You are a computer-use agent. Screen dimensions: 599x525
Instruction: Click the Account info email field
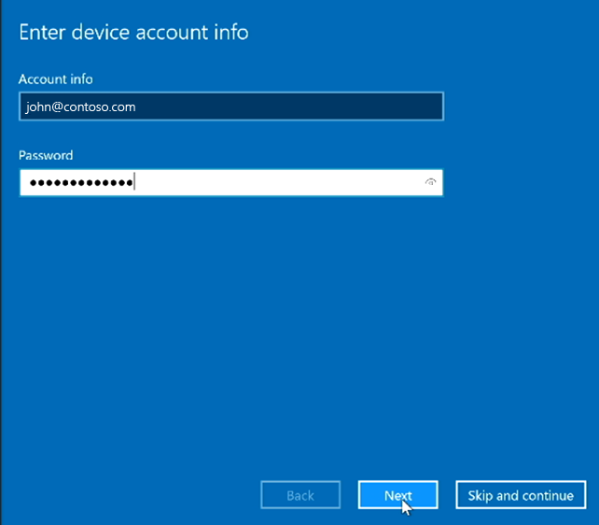(231, 106)
